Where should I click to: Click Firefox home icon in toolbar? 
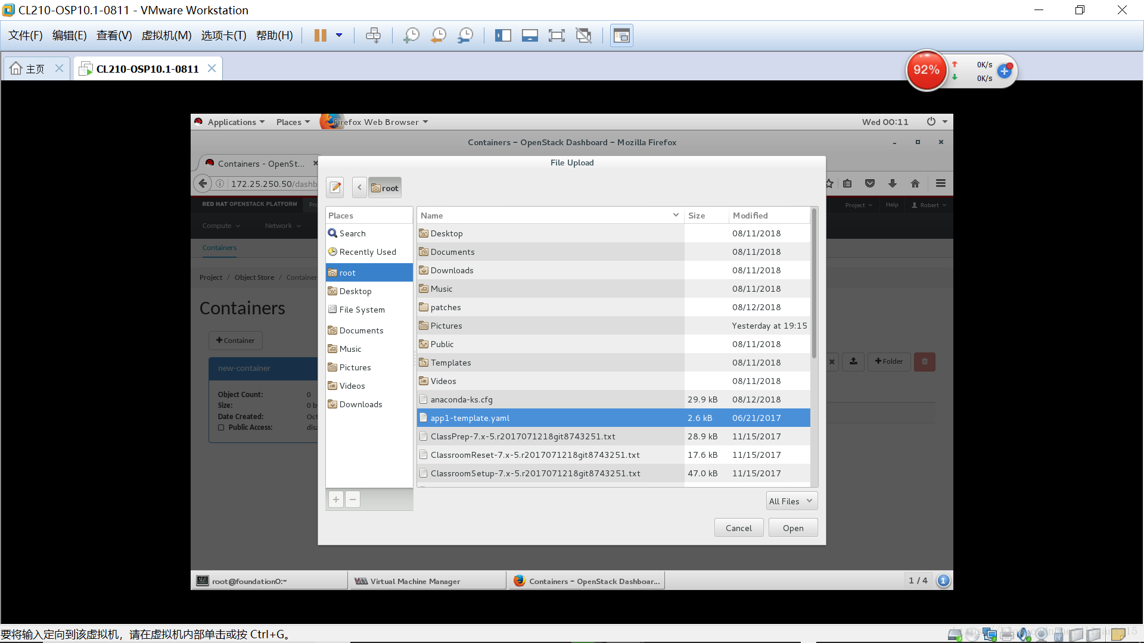[x=915, y=183]
